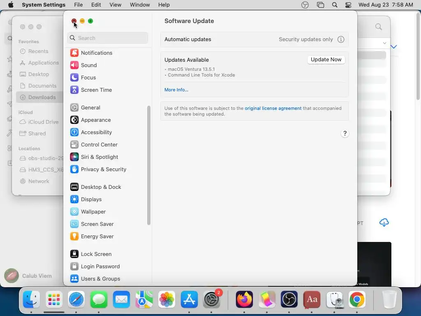Select Desktop & Dock icon
The height and width of the screenshot is (316, 421).
click(74, 187)
